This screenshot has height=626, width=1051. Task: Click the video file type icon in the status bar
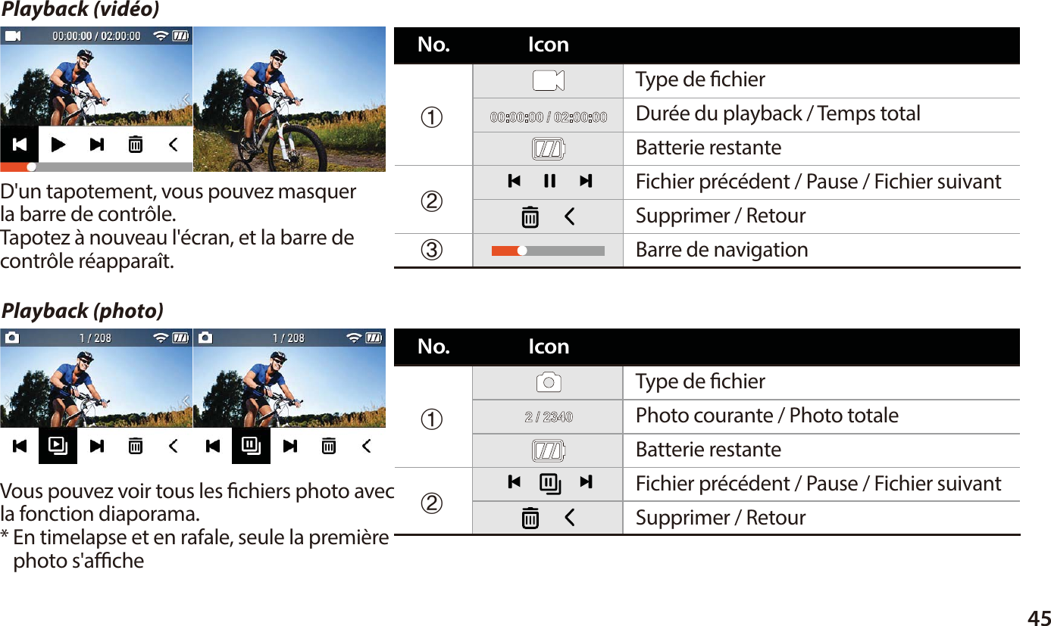11,35
